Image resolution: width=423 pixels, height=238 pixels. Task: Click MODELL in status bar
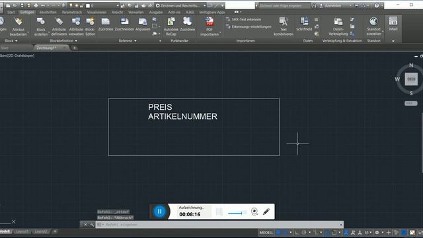pyautogui.click(x=266, y=232)
